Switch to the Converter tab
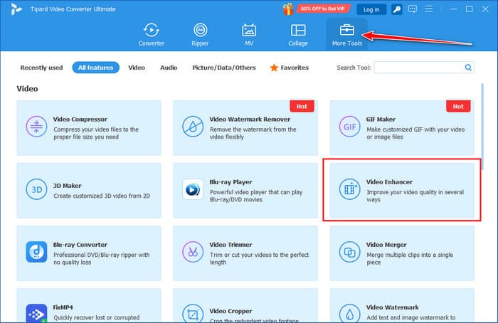Screen dimensions: 498x323 (152, 34)
